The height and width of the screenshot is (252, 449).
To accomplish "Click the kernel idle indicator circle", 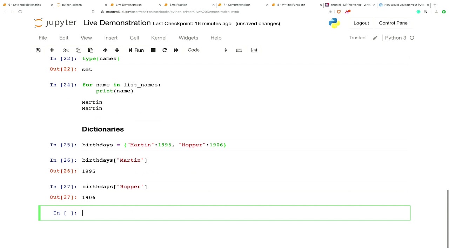I will (412, 38).
